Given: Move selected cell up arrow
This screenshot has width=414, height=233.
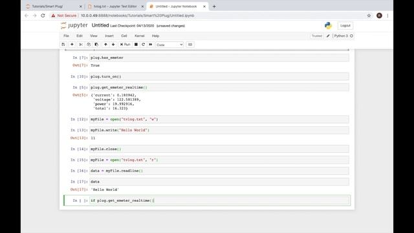Looking at the screenshot, I should [105, 45].
